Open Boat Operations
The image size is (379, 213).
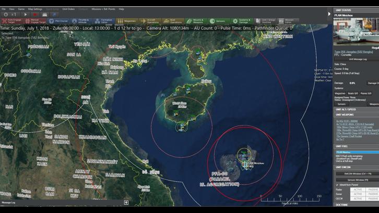point(173,21)
